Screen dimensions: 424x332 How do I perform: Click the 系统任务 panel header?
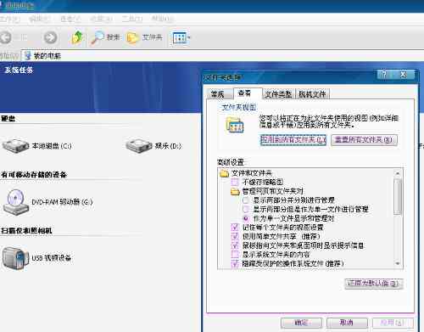point(19,70)
